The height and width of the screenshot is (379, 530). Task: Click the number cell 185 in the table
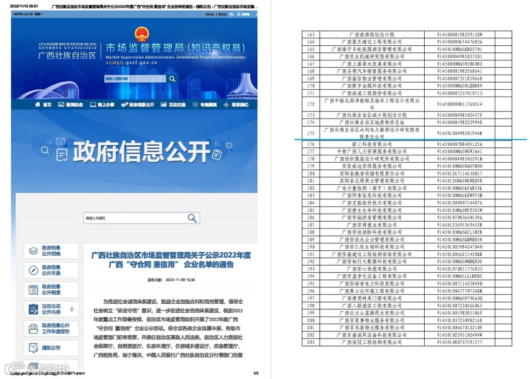tap(311, 210)
